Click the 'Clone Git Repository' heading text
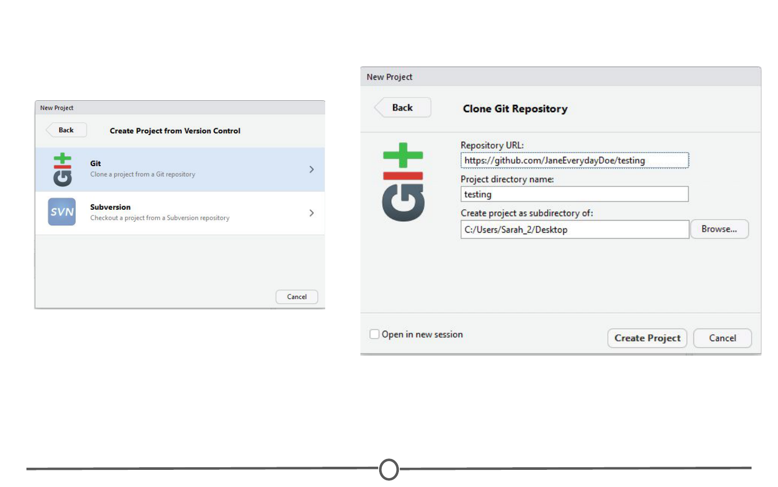The image size is (778, 487). pos(515,109)
